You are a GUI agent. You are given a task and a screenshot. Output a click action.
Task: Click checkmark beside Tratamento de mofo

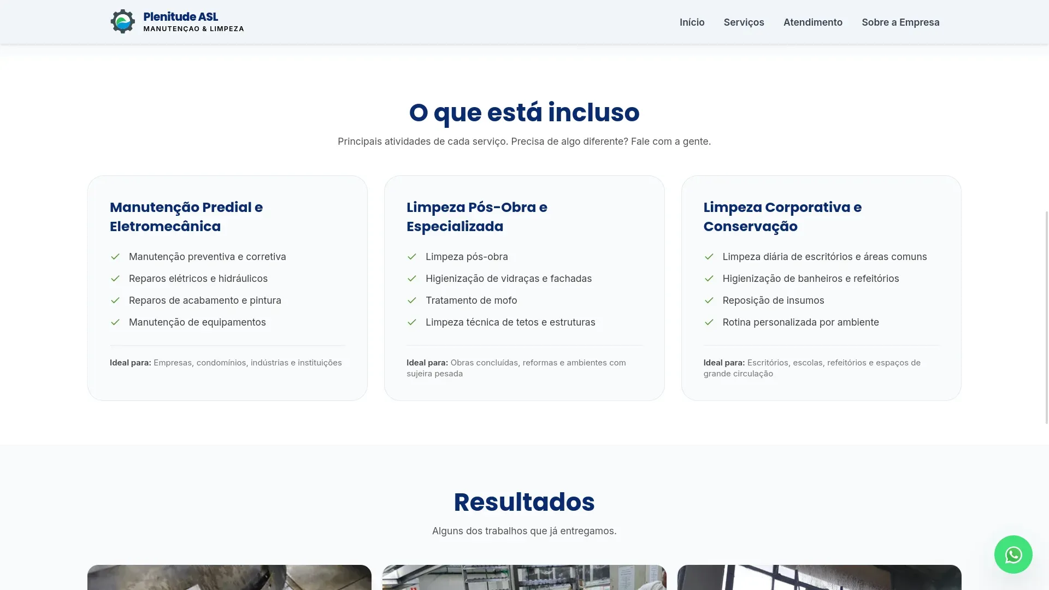[x=412, y=300]
